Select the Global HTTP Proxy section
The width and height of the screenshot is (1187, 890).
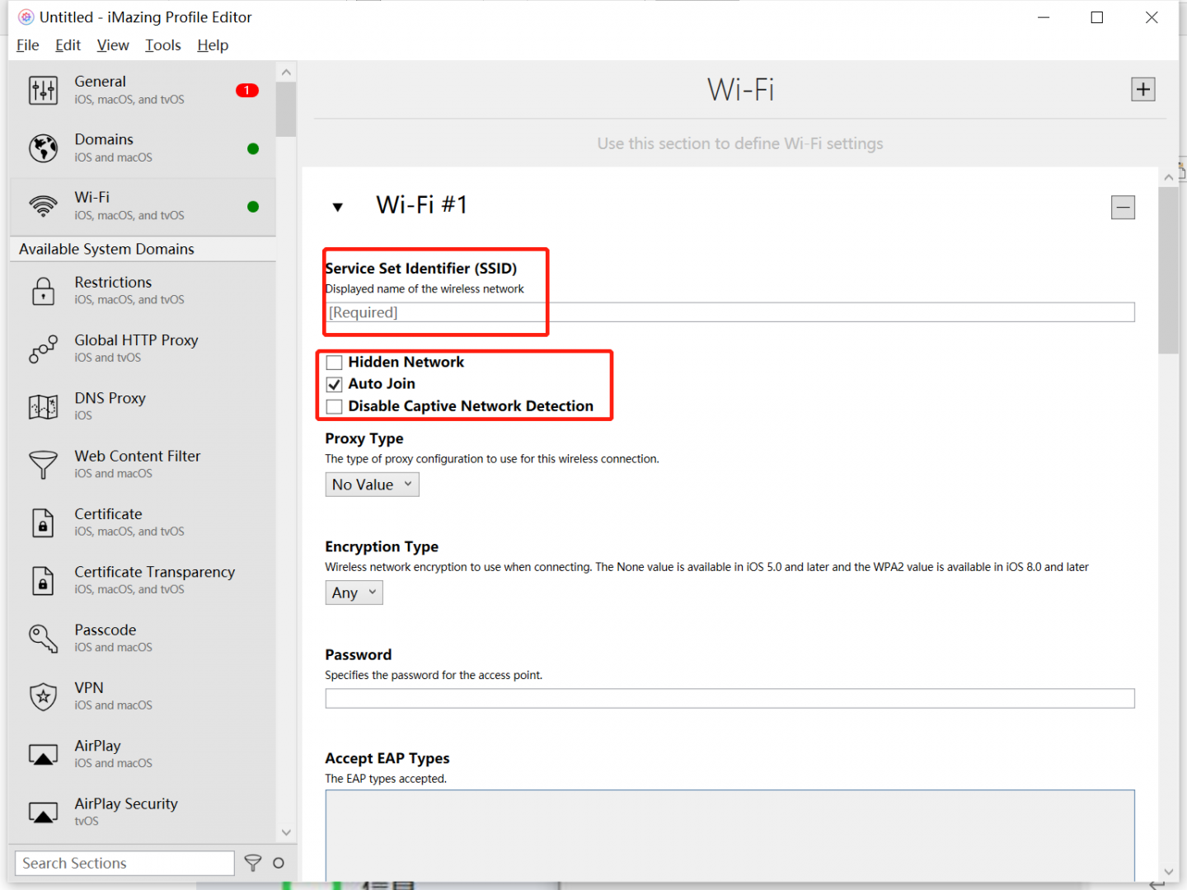coord(143,349)
